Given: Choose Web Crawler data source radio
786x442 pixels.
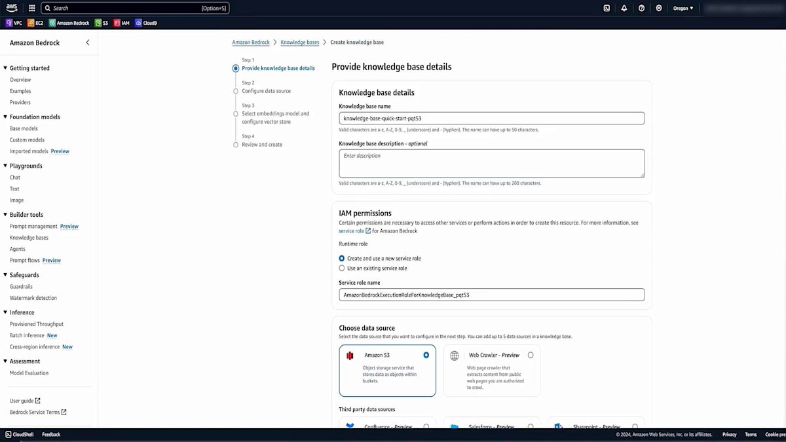Looking at the screenshot, I should click(531, 355).
